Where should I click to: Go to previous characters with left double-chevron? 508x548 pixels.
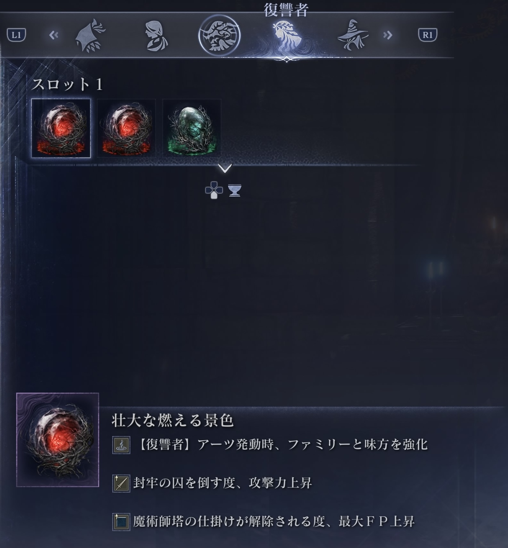[x=54, y=35]
